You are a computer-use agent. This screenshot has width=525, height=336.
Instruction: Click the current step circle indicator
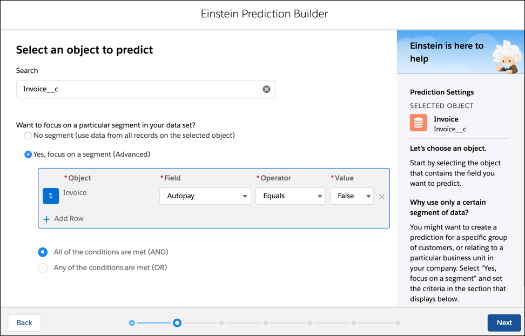(x=177, y=323)
